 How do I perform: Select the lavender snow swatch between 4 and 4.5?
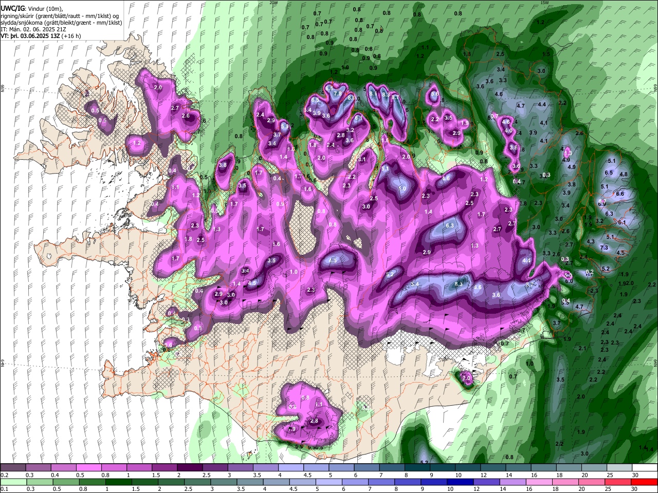(x=291, y=468)
